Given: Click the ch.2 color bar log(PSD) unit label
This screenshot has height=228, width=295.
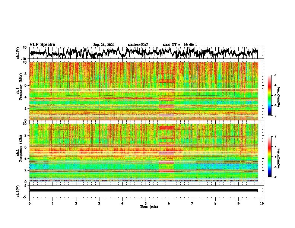Looking at the screenshot, I should pos(279,158).
